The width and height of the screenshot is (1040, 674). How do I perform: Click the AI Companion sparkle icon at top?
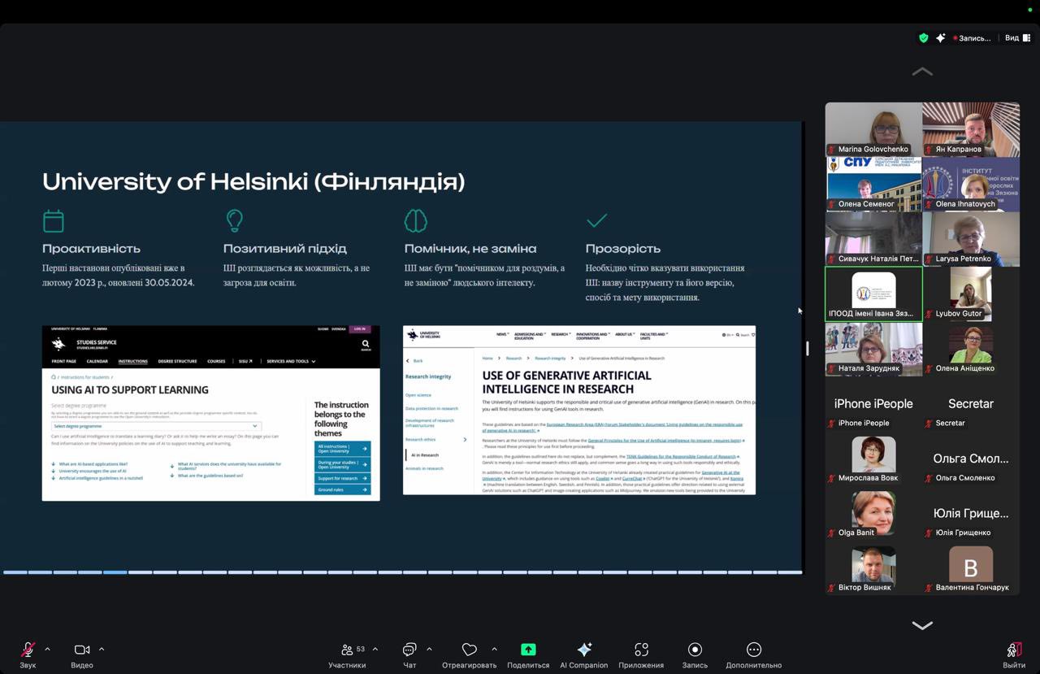point(940,37)
